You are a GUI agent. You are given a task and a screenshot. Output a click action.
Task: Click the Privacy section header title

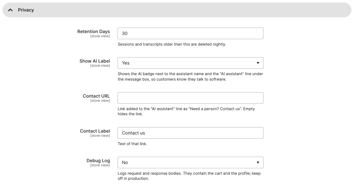click(26, 10)
